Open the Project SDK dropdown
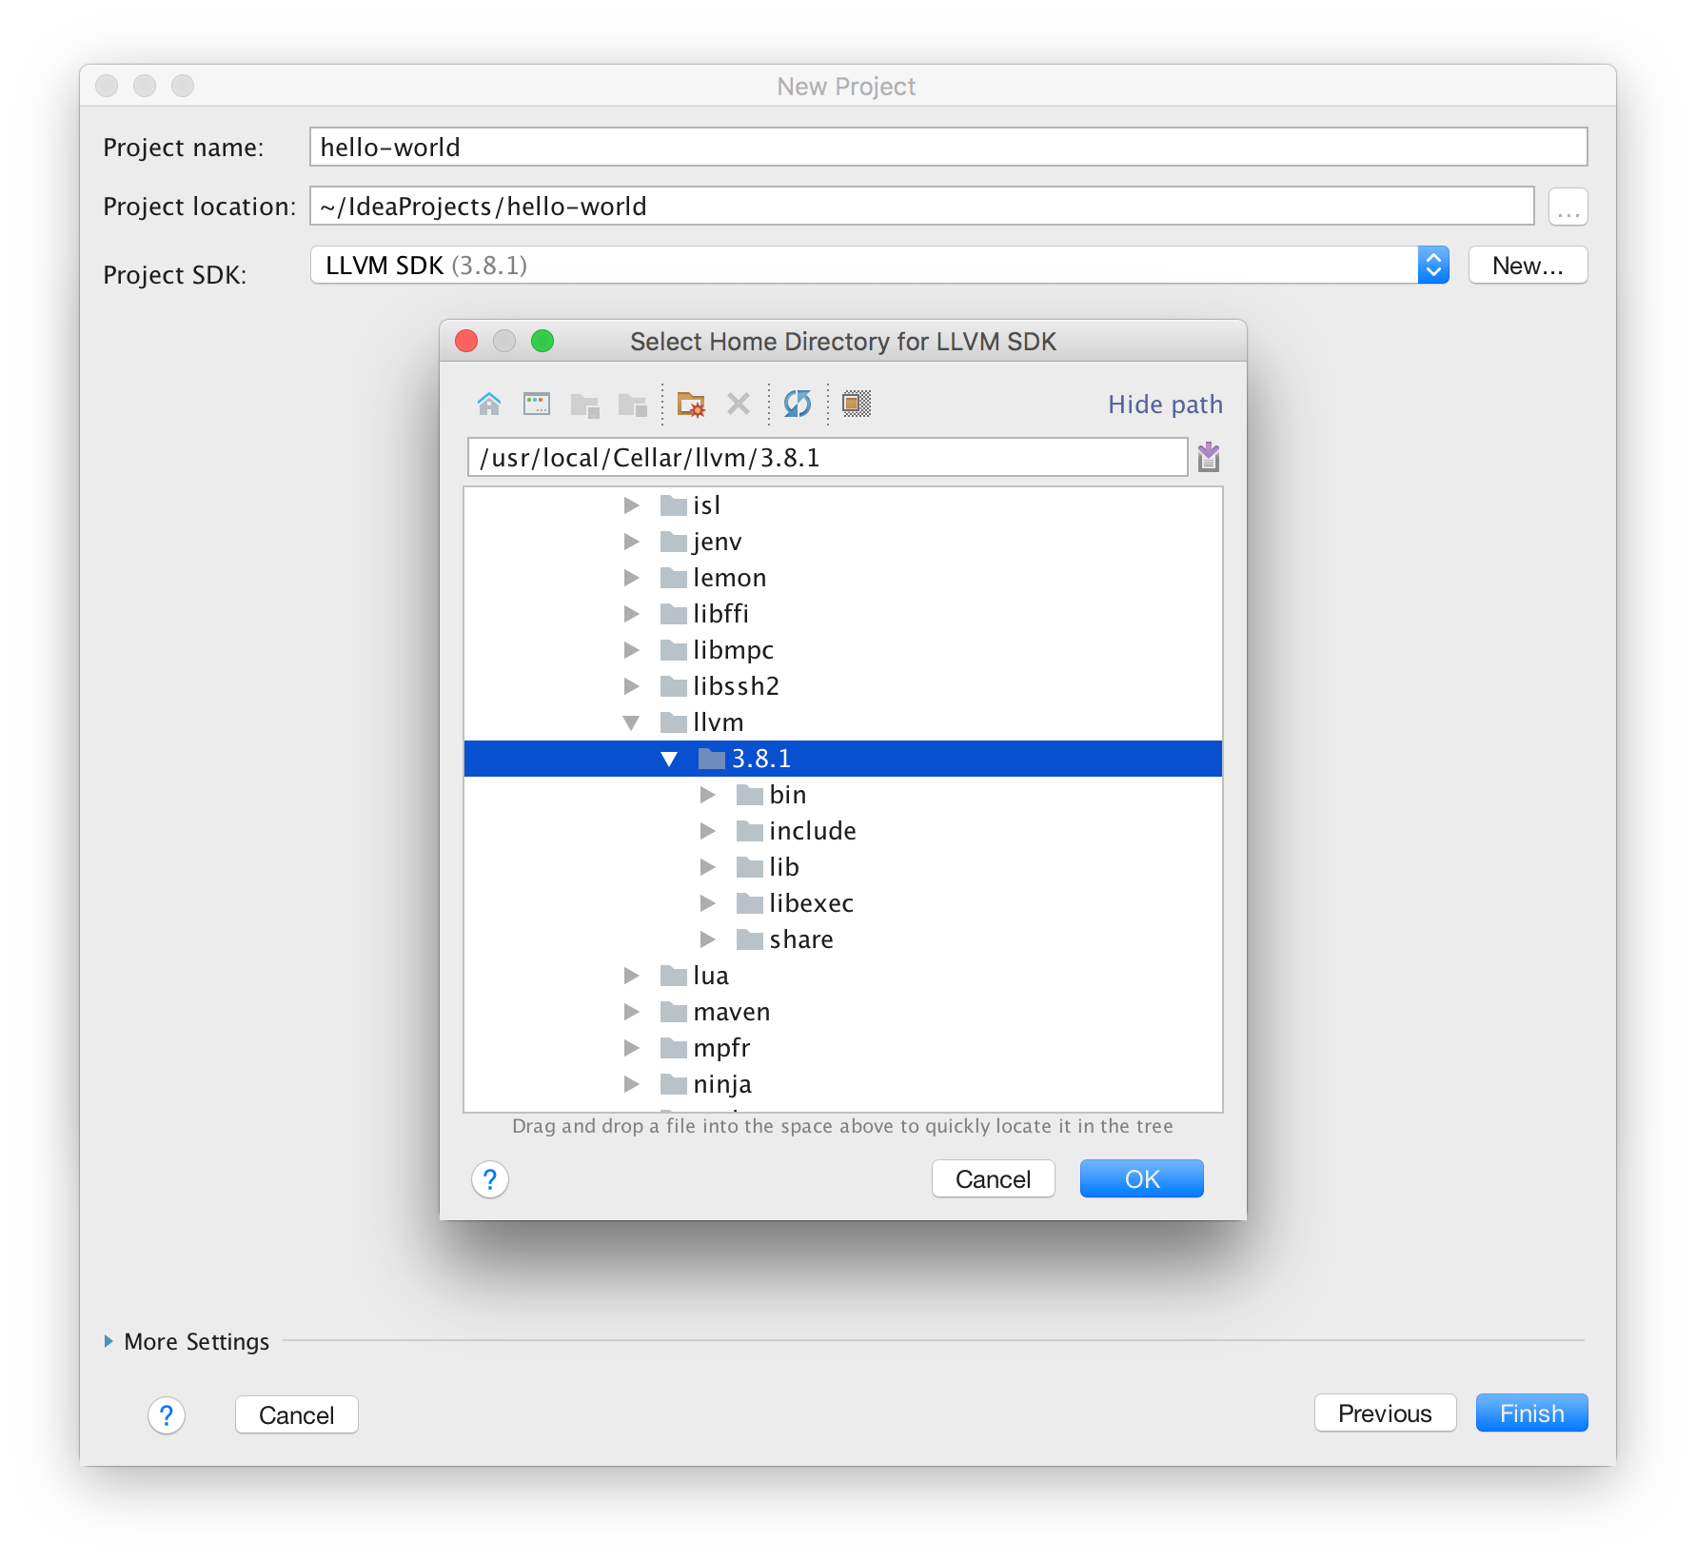 1432,266
